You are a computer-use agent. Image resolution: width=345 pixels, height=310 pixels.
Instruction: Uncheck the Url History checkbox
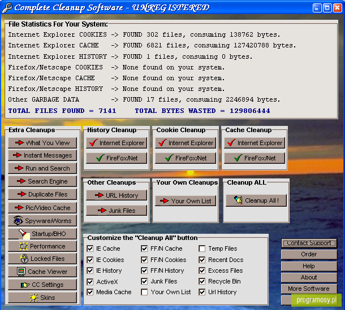click(202, 292)
